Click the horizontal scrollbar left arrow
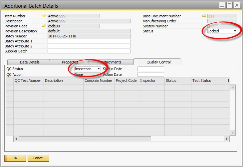This screenshot has width=243, height=167. [x=16, y=139]
